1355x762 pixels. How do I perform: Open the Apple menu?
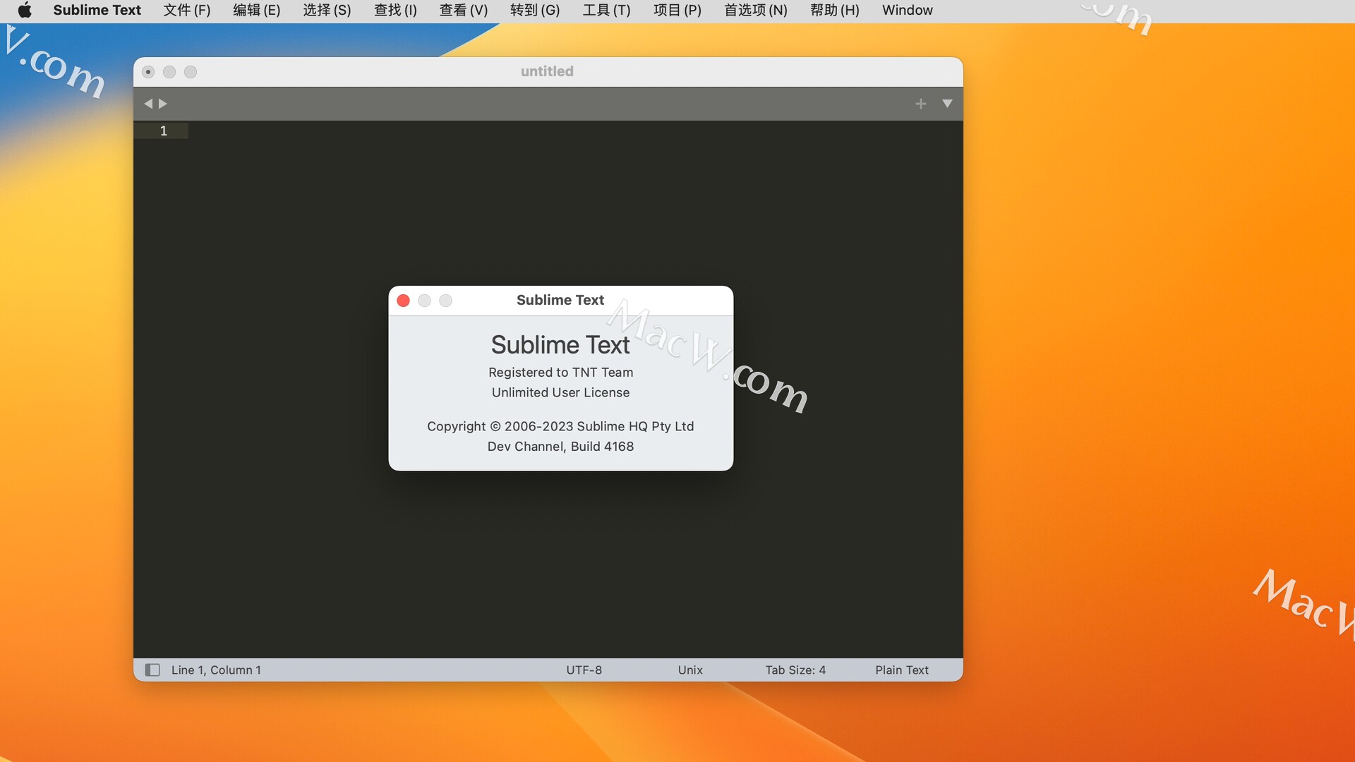[25, 10]
